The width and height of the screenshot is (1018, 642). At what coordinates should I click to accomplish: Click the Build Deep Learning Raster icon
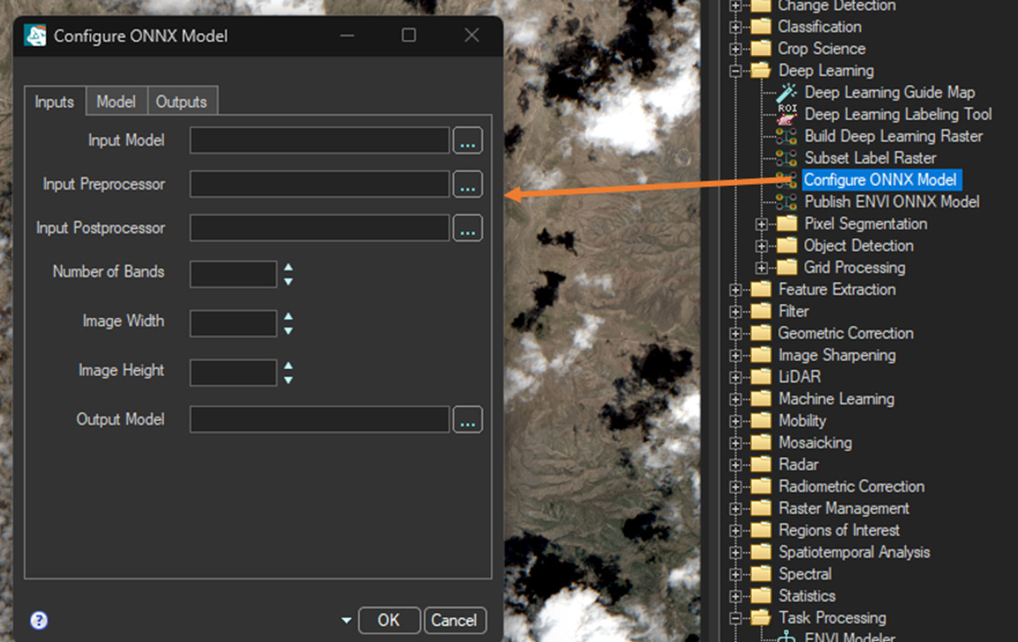[x=787, y=137]
